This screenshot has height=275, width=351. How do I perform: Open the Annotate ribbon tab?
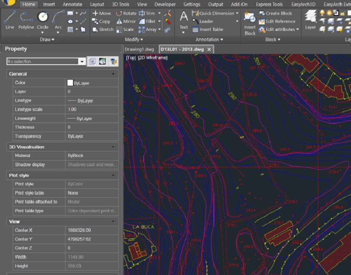[x=72, y=4]
